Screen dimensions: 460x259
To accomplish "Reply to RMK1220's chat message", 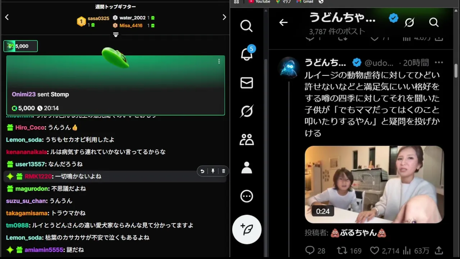I will (202, 171).
